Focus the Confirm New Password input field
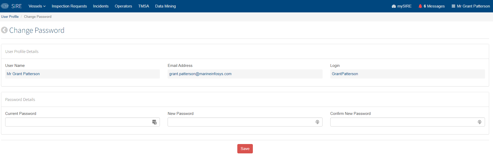The image size is (493, 158). [408, 122]
